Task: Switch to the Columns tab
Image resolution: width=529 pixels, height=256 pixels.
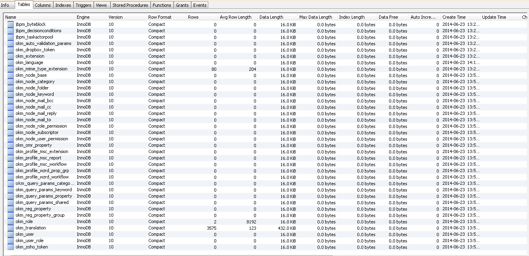Action: [x=43, y=5]
